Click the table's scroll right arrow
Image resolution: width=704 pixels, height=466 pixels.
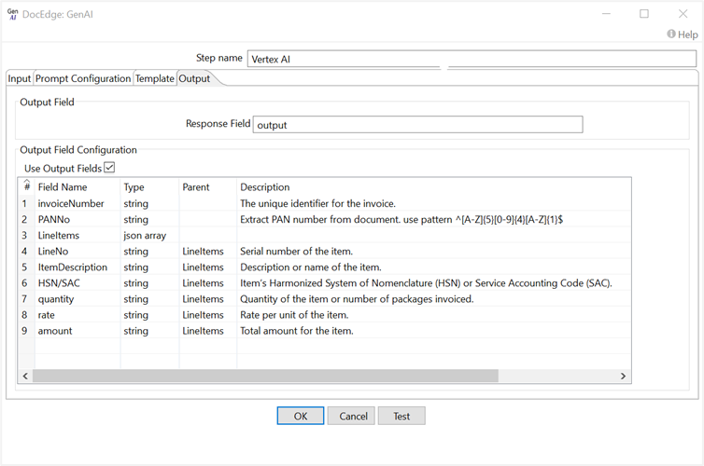point(624,376)
